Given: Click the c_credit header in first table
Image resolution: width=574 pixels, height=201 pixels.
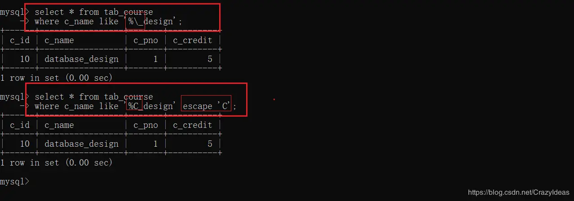Looking at the screenshot, I should [x=193, y=40].
